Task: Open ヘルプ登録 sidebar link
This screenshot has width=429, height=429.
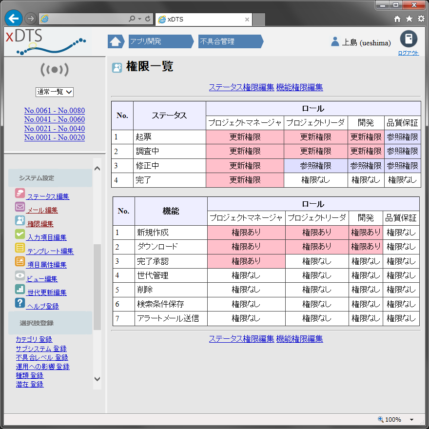Action: click(x=42, y=307)
